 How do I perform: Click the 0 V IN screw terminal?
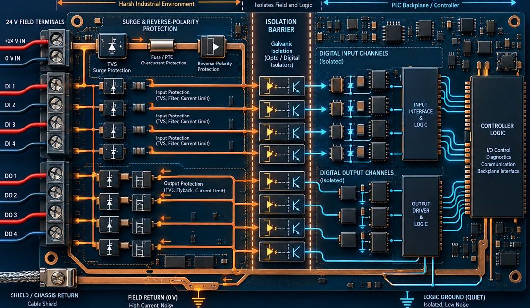(56, 56)
